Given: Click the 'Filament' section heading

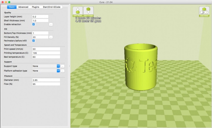Looking at the screenshot, I should tap(8, 76).
